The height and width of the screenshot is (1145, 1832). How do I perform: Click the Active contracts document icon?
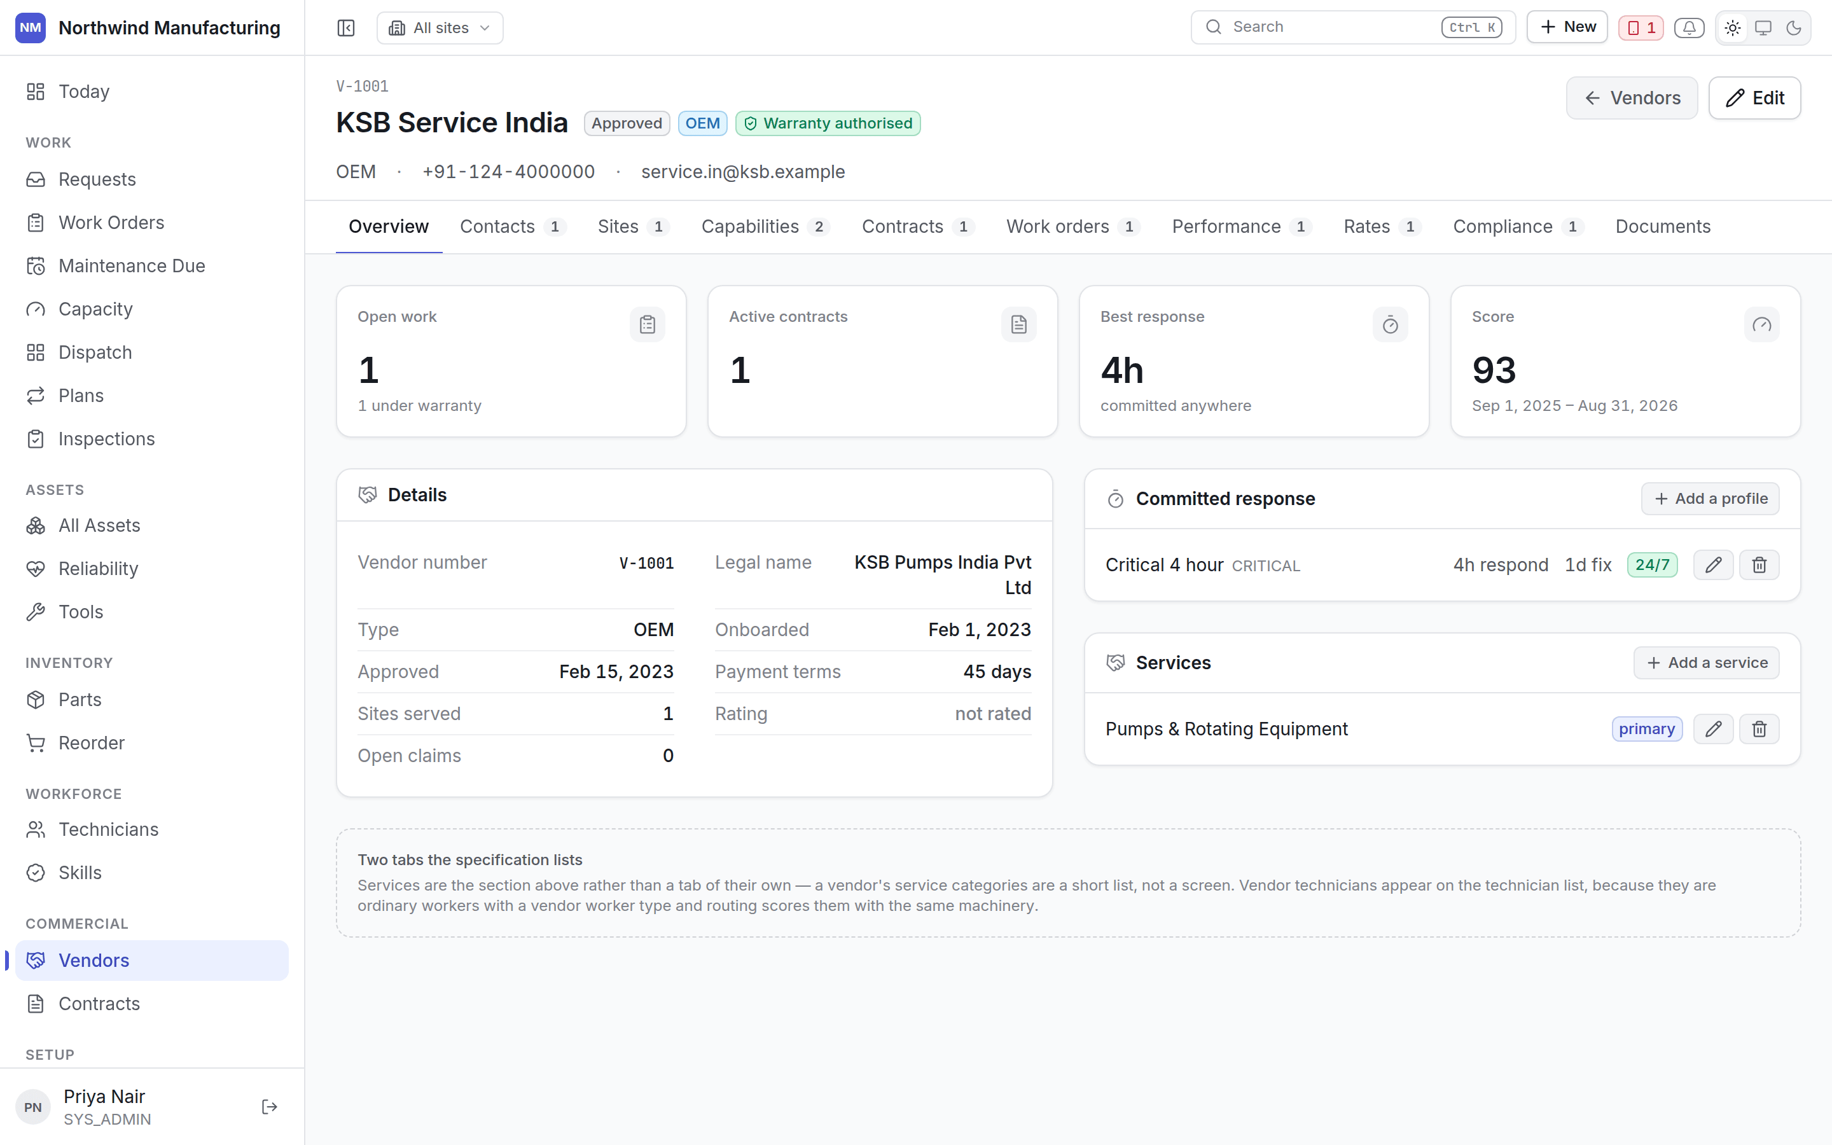(x=1019, y=325)
